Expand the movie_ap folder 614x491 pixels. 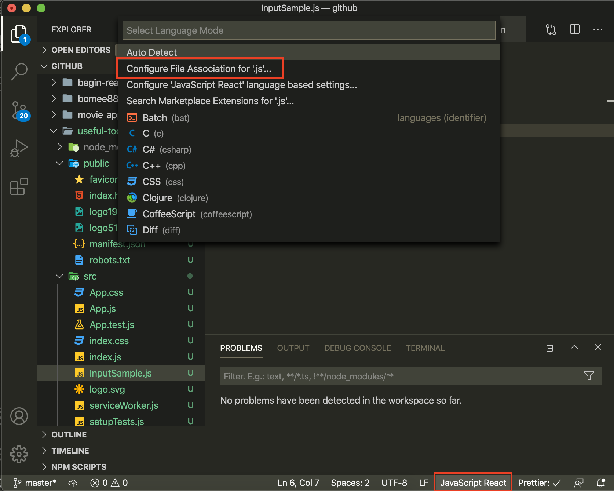click(84, 115)
